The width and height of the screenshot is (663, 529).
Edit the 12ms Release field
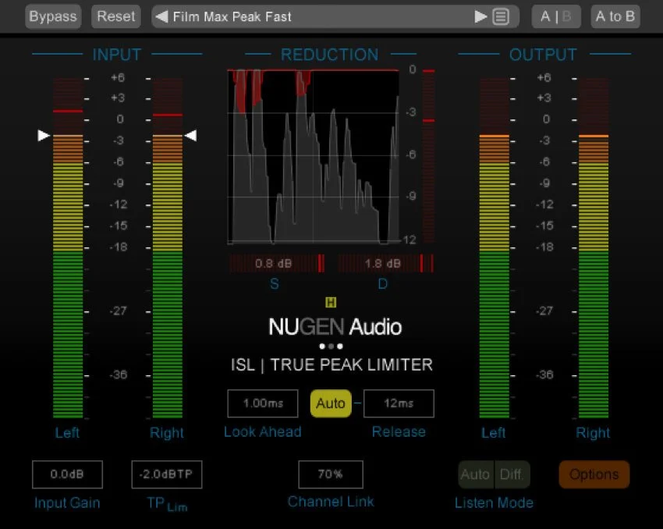(x=399, y=403)
